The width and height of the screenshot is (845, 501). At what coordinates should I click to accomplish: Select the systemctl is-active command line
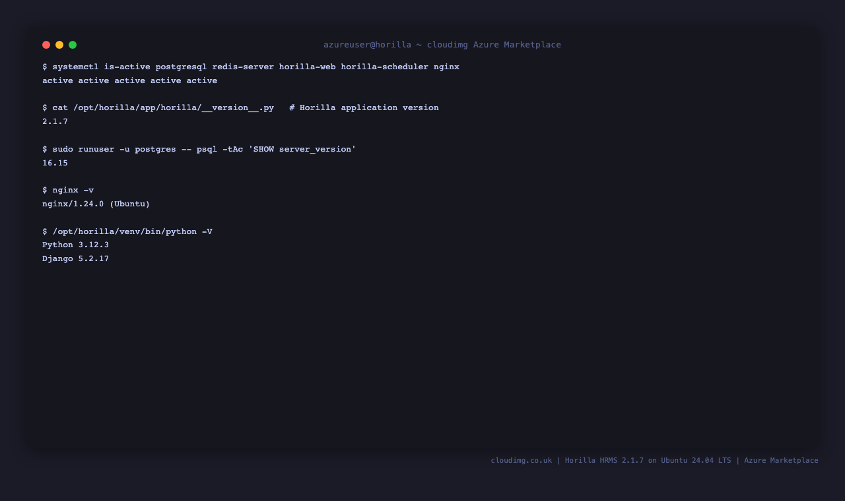click(x=251, y=67)
